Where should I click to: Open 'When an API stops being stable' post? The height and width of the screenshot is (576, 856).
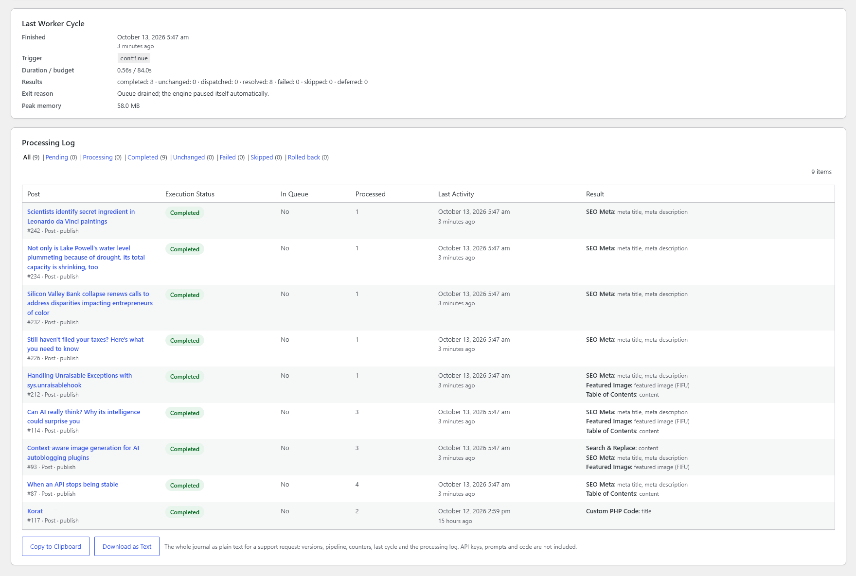pos(72,485)
